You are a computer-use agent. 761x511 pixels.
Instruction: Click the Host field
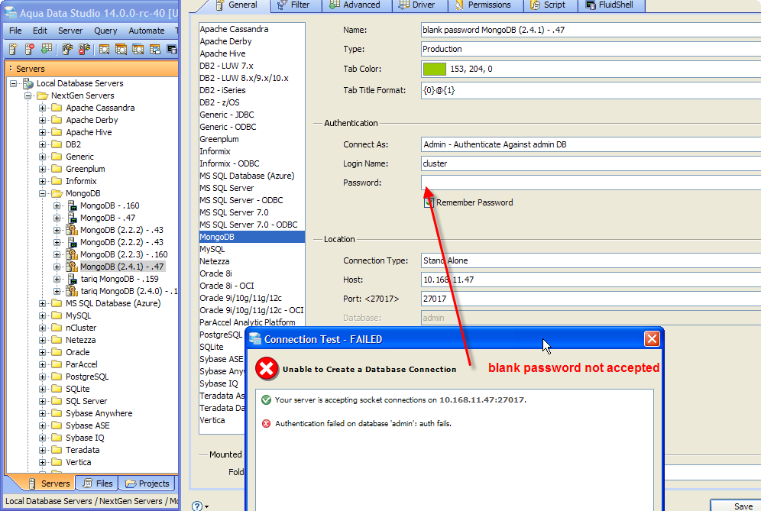click(x=591, y=280)
